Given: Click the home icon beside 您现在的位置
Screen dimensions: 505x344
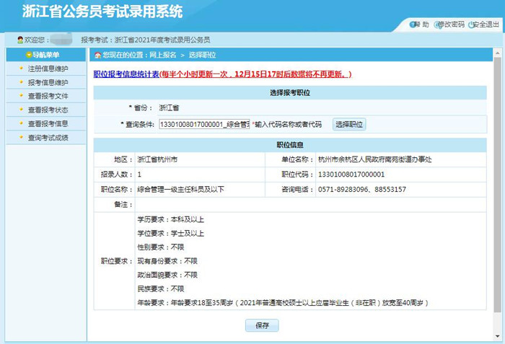Looking at the screenshot, I should tap(98, 55).
